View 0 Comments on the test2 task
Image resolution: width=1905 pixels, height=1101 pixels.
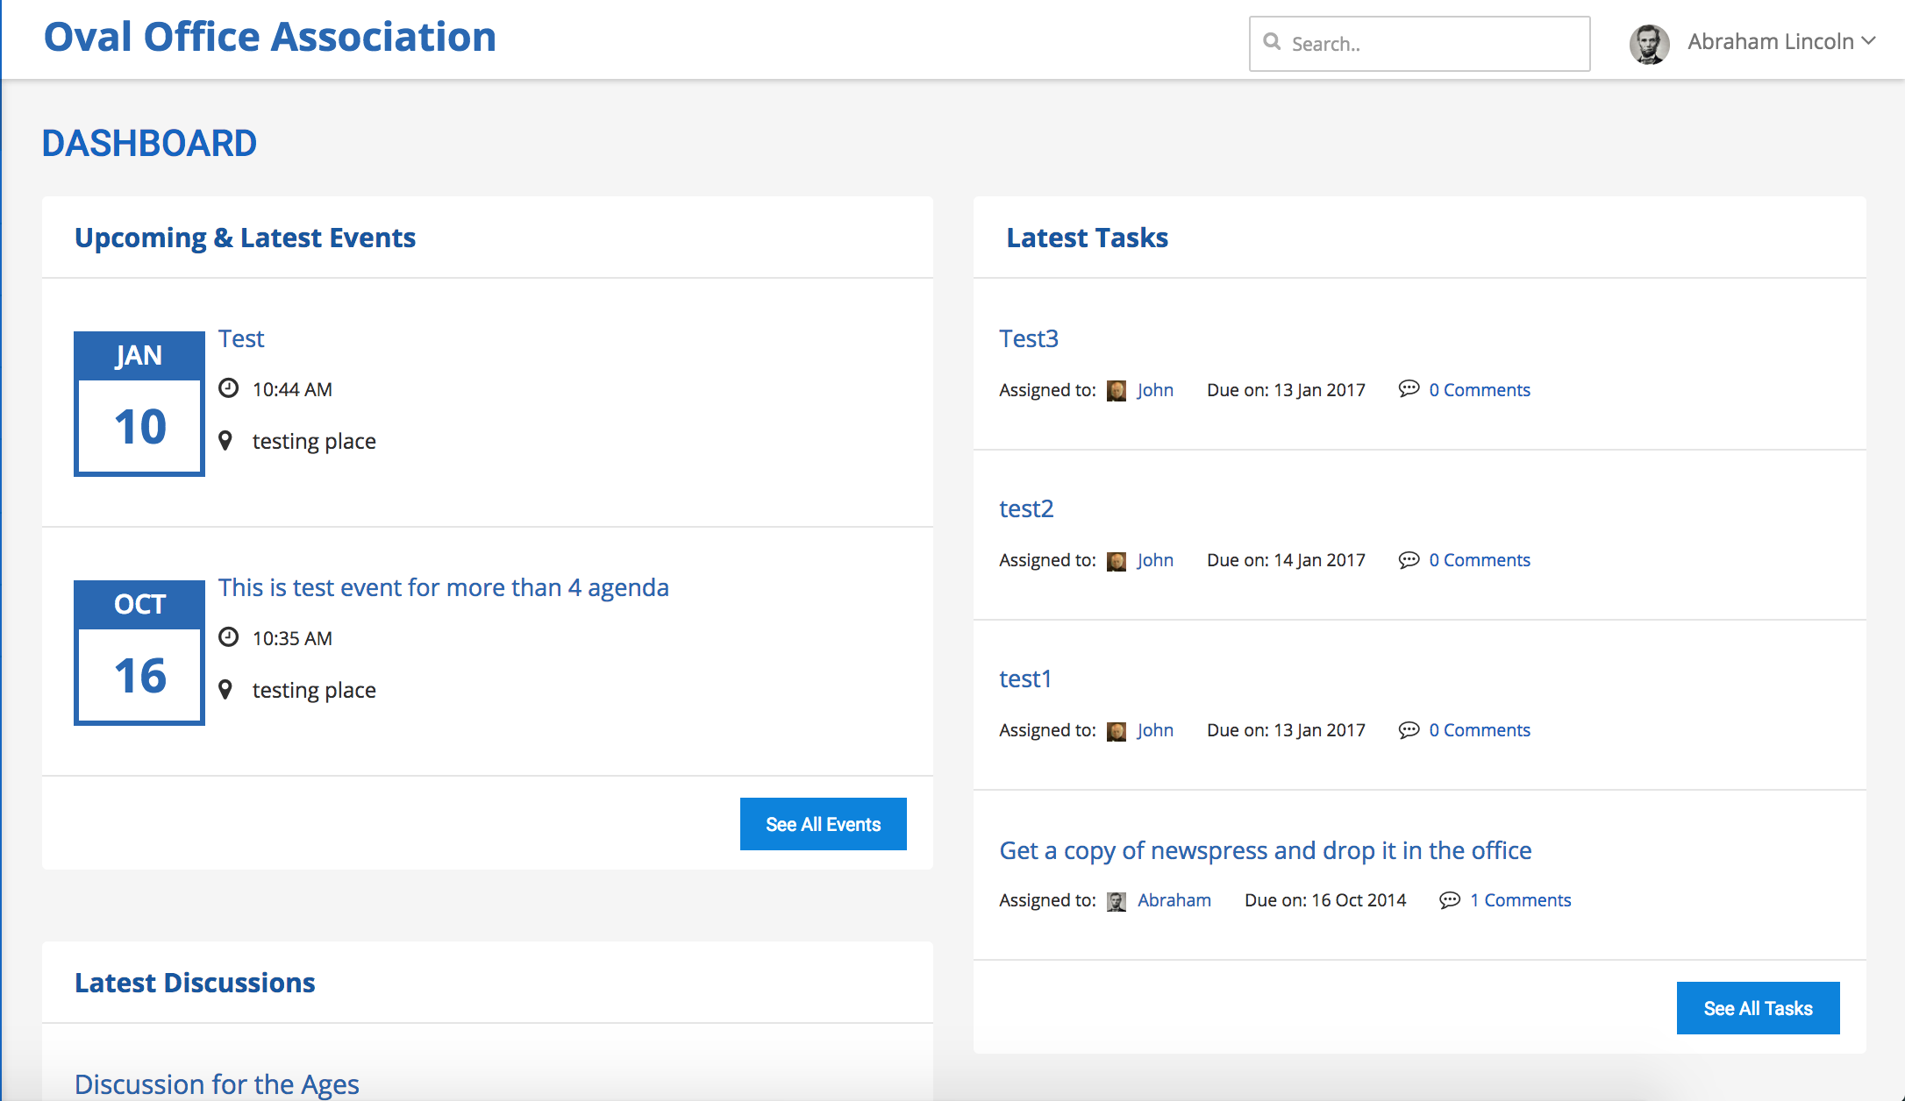point(1480,560)
